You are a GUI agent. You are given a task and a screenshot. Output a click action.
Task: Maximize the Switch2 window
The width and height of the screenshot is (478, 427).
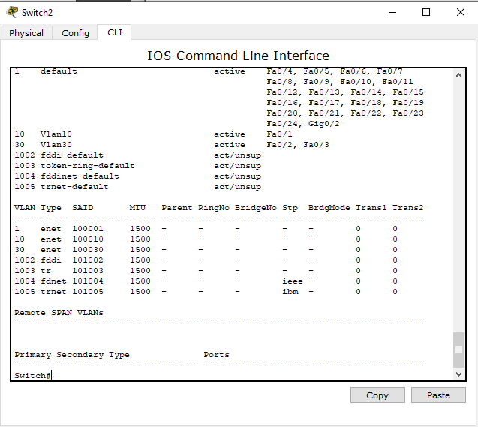tap(426, 12)
